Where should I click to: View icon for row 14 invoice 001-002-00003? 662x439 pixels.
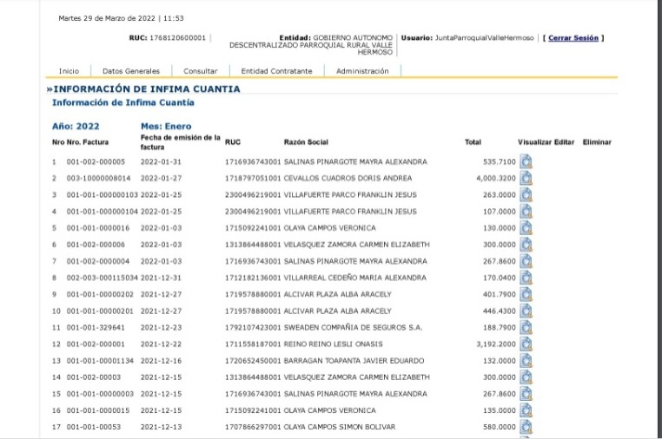[x=526, y=377]
